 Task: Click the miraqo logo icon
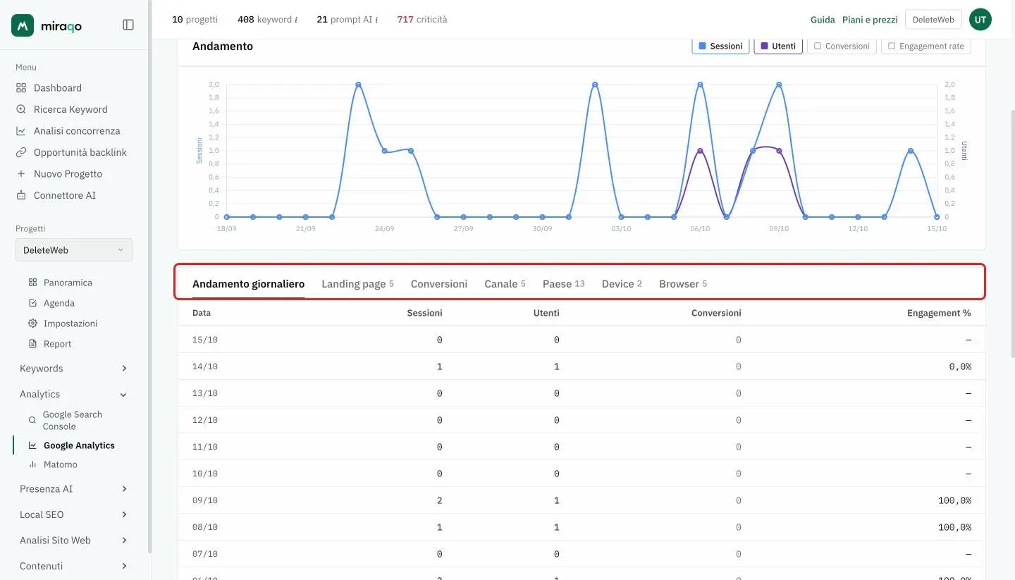(23, 25)
